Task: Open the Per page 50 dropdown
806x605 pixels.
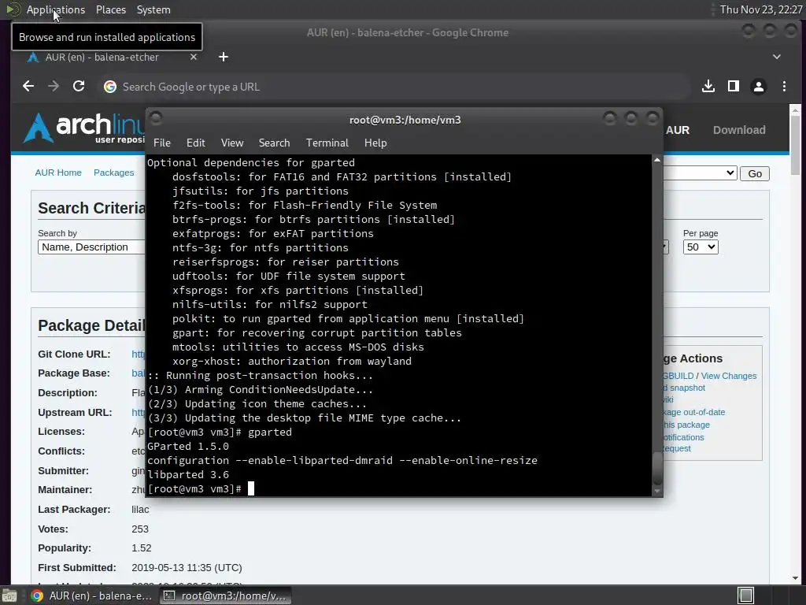Action: [700, 247]
